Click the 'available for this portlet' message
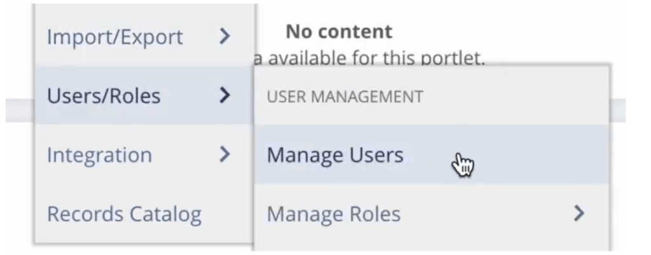The width and height of the screenshot is (651, 255). pyautogui.click(x=369, y=58)
